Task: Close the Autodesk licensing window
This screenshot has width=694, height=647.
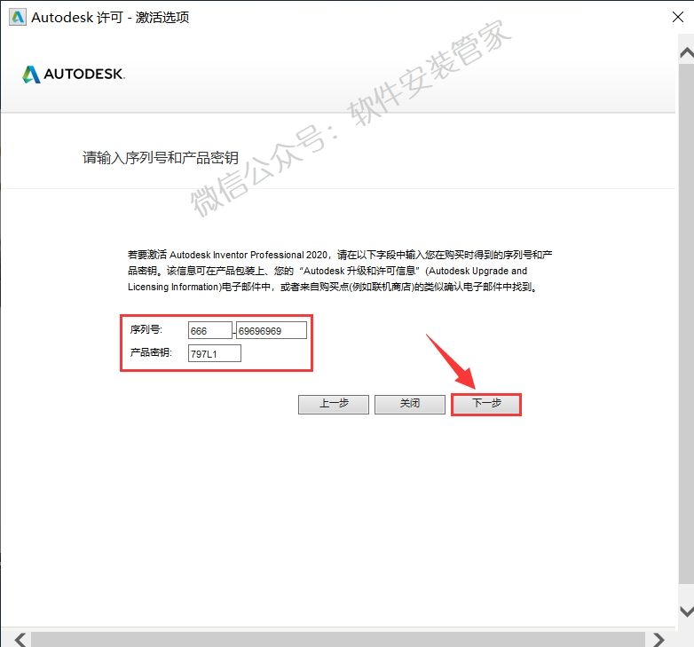Action: tap(675, 17)
